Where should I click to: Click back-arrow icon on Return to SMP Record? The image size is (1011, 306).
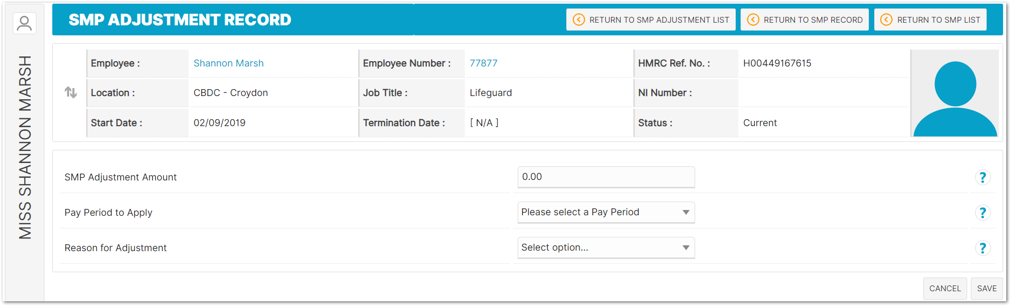pyautogui.click(x=753, y=20)
